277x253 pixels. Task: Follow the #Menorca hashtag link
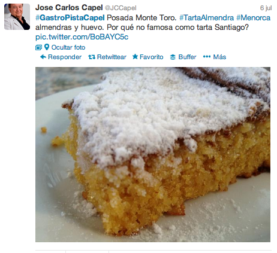tap(253, 18)
